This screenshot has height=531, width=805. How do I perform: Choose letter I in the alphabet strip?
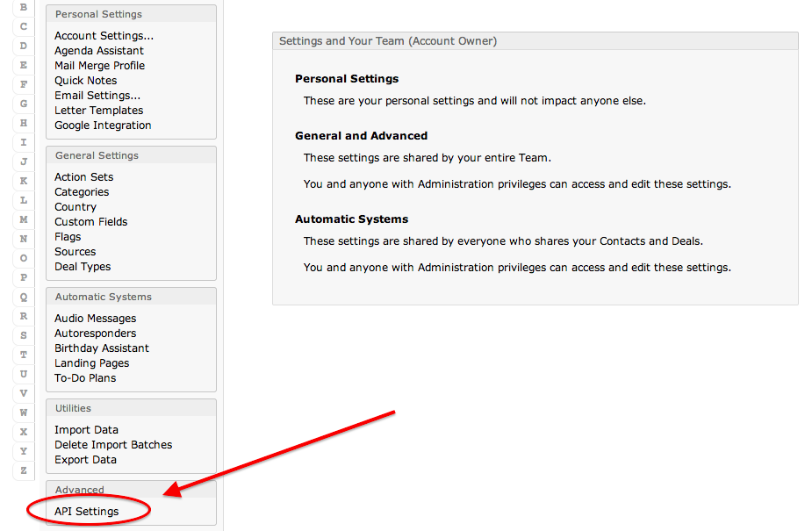pos(24,142)
